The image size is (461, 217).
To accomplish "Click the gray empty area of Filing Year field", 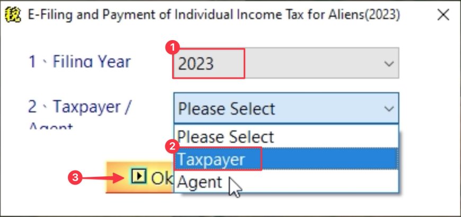I will (x=313, y=63).
